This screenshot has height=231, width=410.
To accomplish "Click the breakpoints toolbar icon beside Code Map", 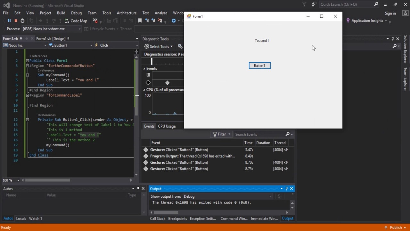I will coord(95,21).
